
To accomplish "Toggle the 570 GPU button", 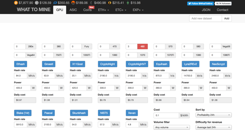I will click(170, 47).
